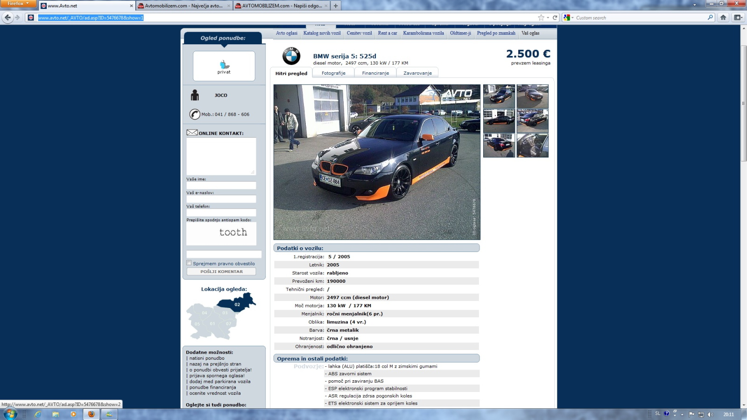Click the envelope icon by ONLINE KONTAKT
The height and width of the screenshot is (420, 747).
click(192, 133)
